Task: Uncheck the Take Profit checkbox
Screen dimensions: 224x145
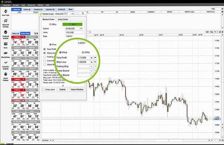Action: click(x=45, y=49)
